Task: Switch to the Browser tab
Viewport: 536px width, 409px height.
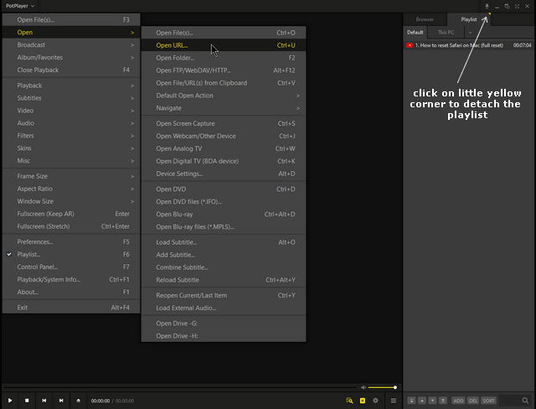Action: pos(425,19)
